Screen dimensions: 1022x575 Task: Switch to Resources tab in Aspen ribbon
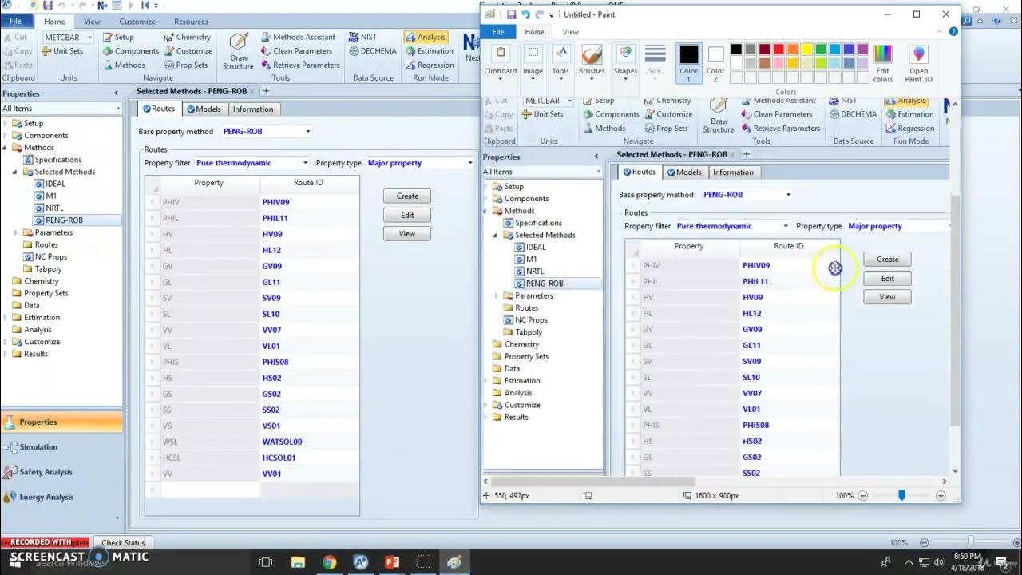pyautogui.click(x=191, y=22)
